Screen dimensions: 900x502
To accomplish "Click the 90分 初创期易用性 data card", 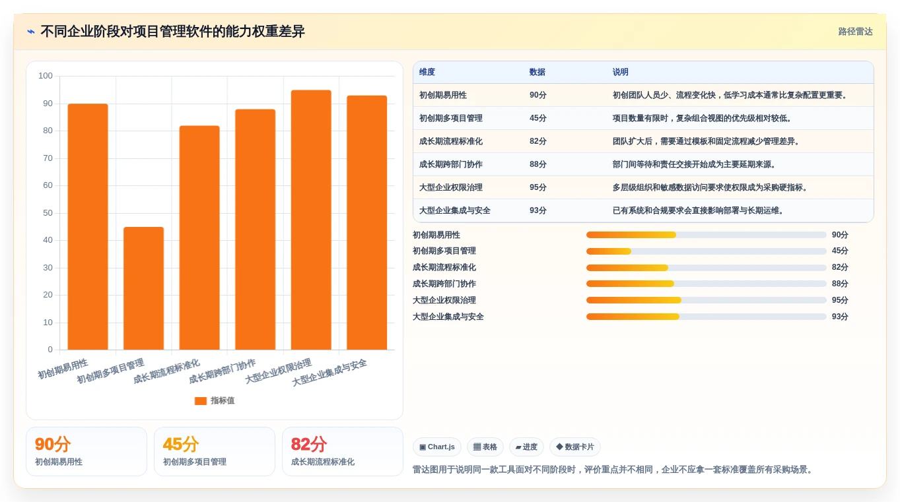I will point(87,451).
